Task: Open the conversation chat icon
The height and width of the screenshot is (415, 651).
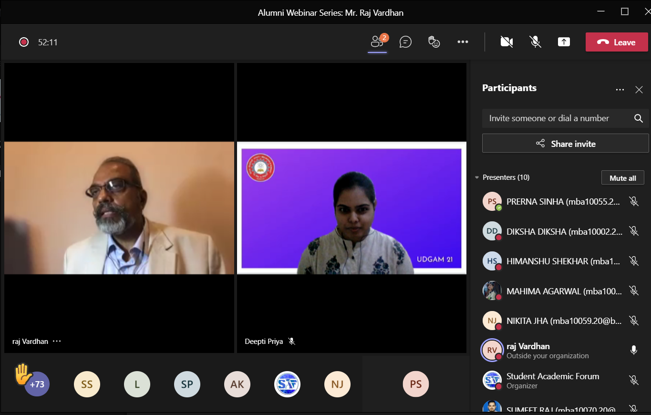Action: (405, 42)
